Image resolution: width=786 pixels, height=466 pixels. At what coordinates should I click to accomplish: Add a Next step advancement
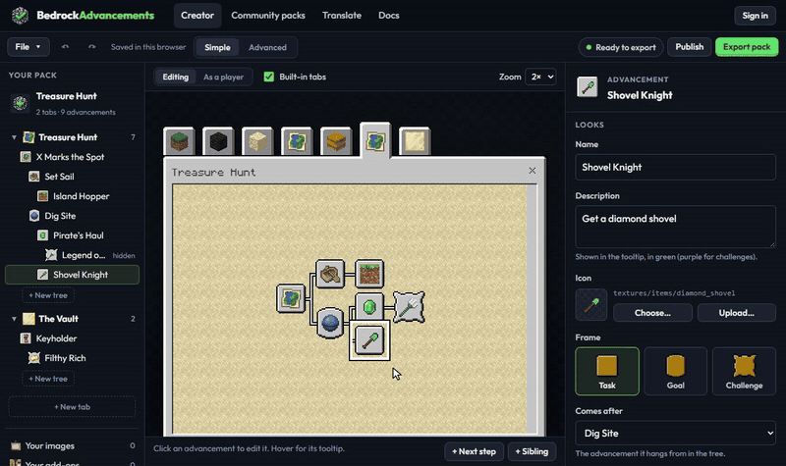[x=474, y=451]
